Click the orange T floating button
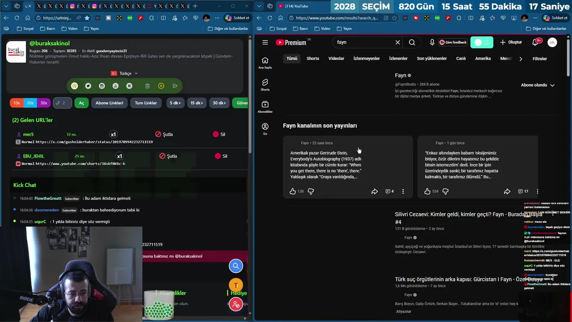Image resolution: width=572 pixels, height=322 pixels. click(x=236, y=285)
